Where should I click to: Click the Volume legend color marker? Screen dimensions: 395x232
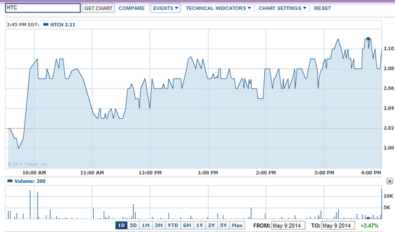point(10,181)
